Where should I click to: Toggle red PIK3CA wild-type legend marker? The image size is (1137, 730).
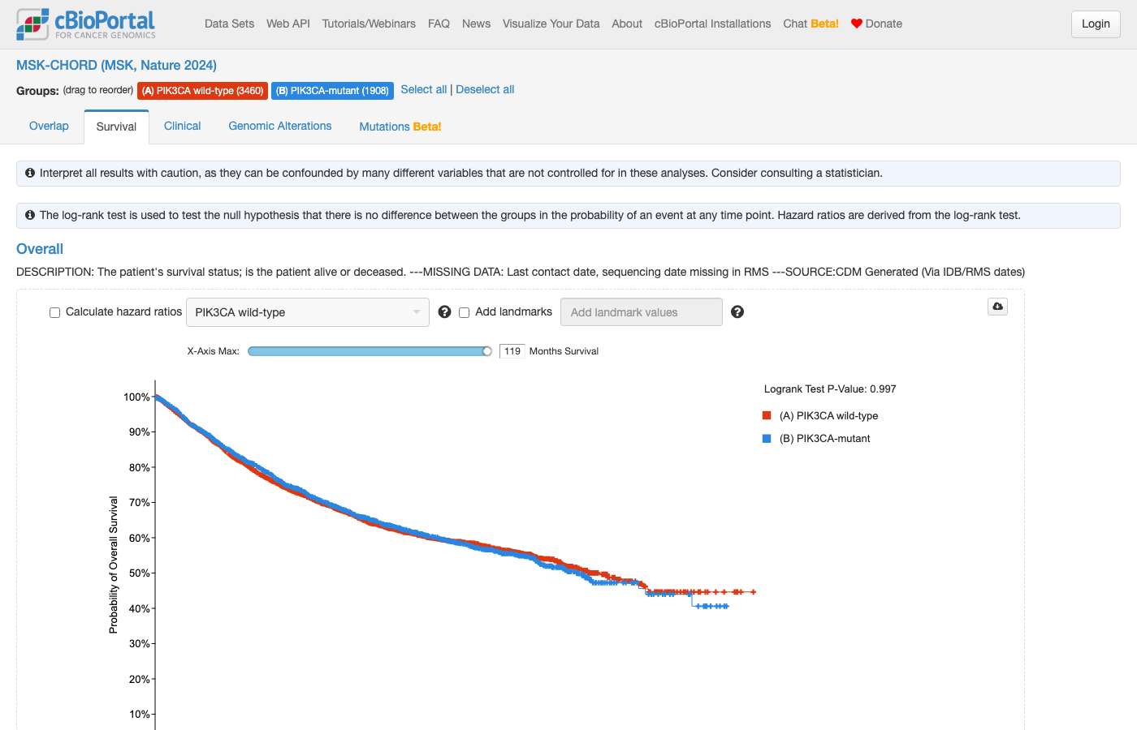(x=767, y=415)
